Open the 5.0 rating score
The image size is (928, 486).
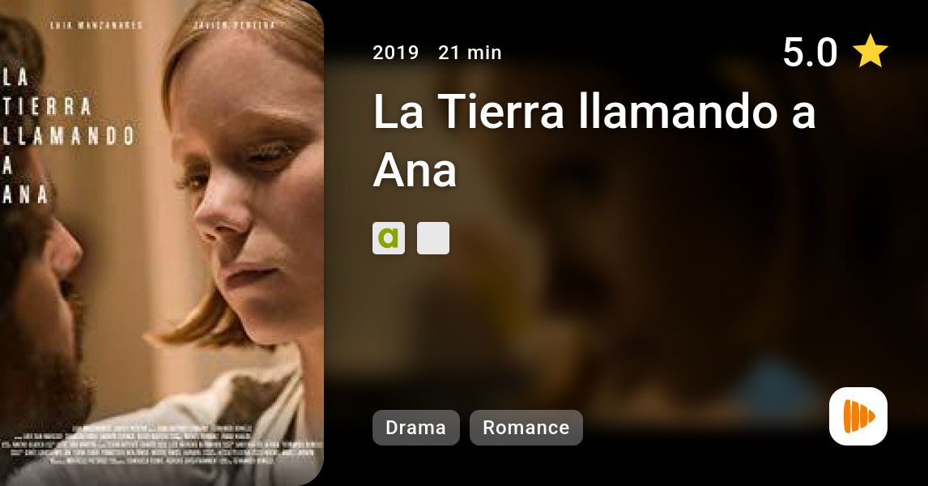pyautogui.click(x=811, y=52)
